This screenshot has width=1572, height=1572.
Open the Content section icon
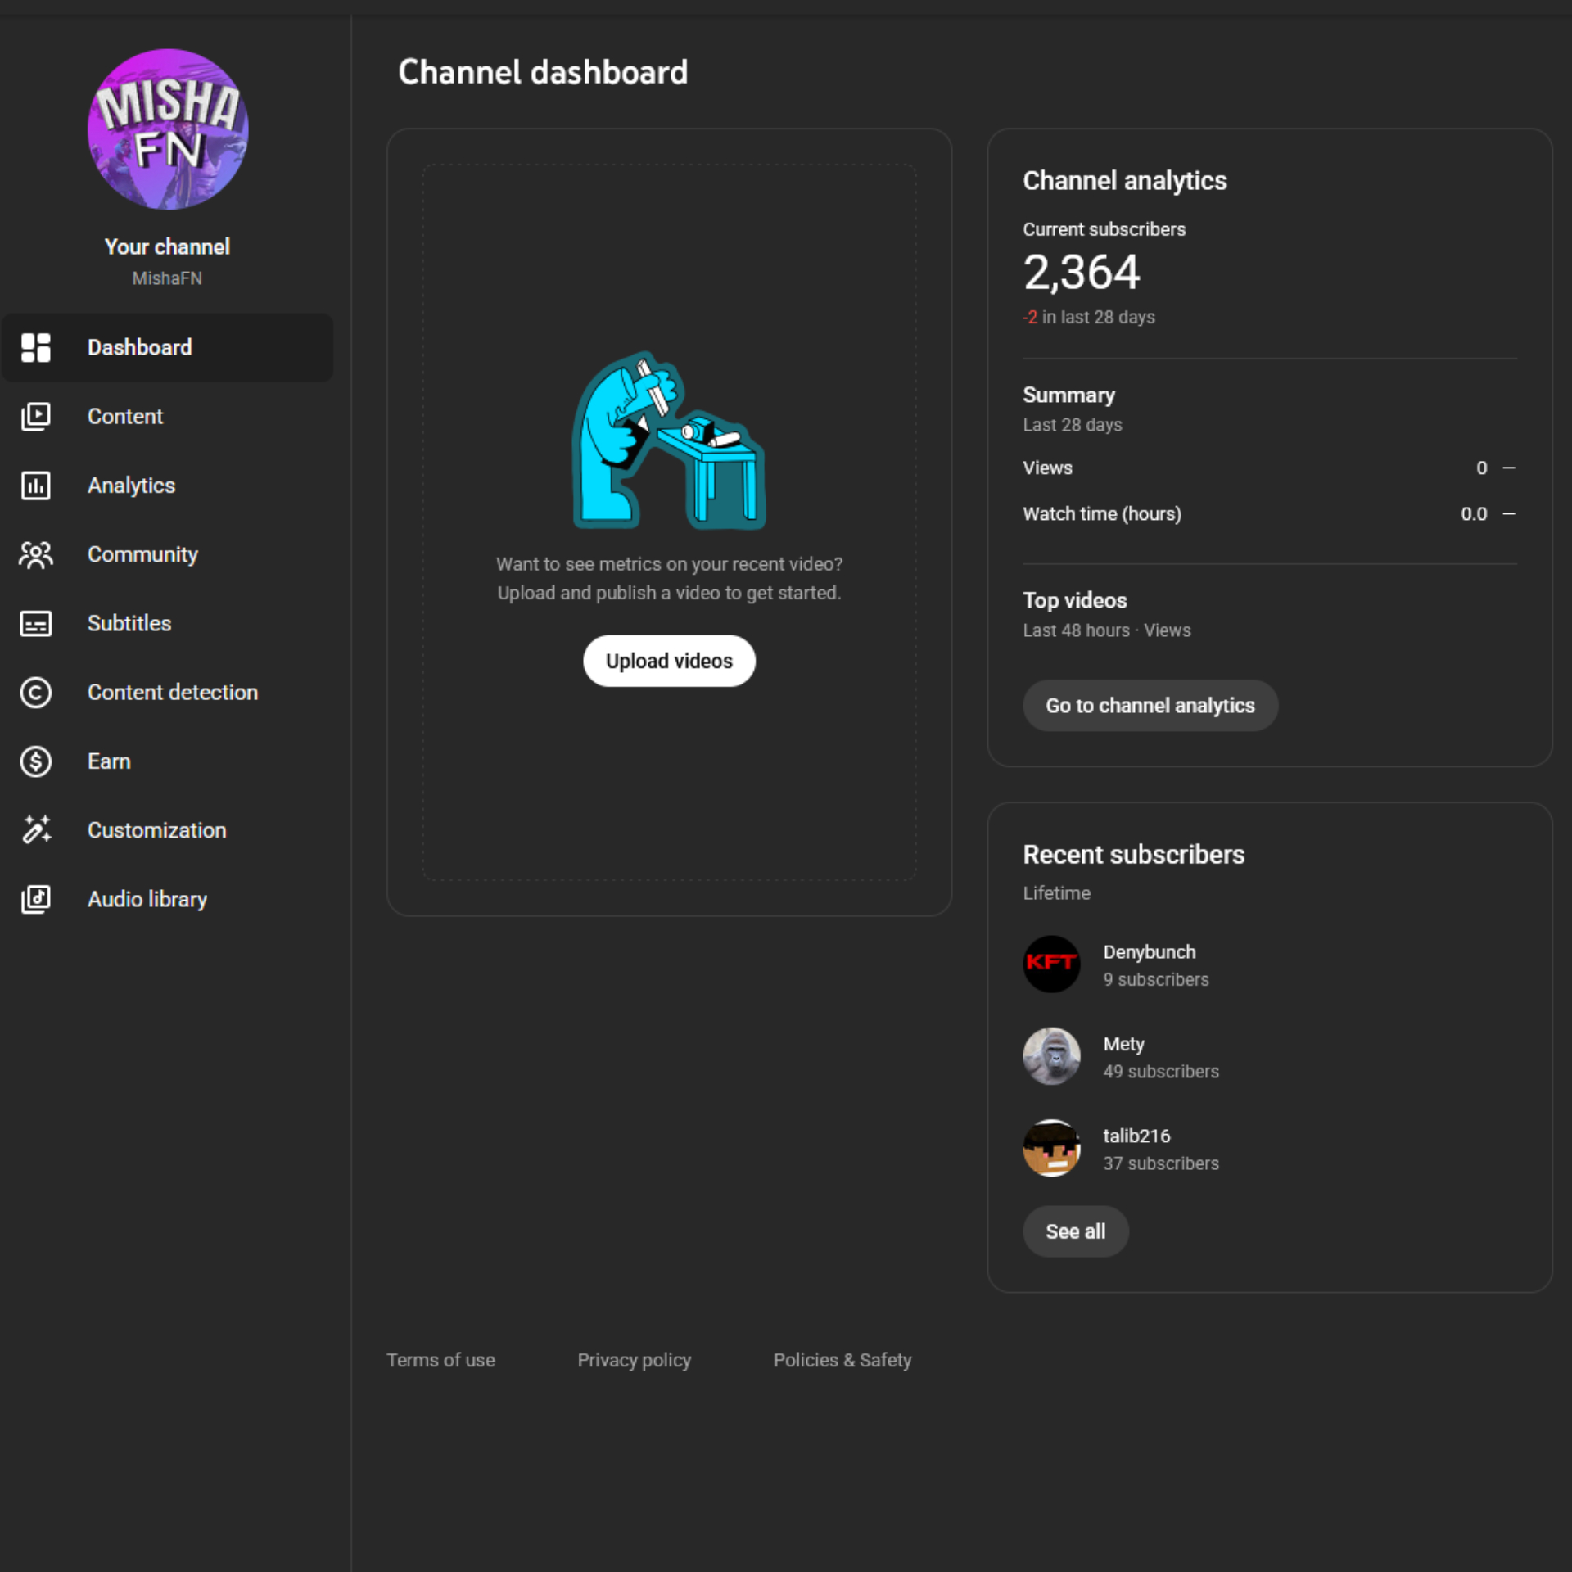point(35,416)
